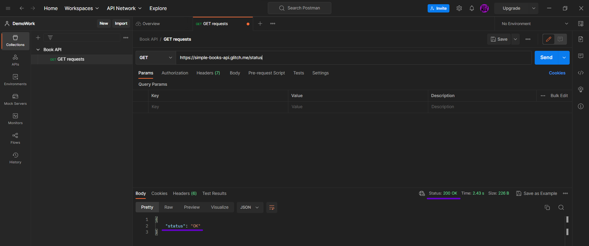This screenshot has height=246, width=589.
Task: Open the hamburger menu icon
Action: pyautogui.click(x=8, y=8)
